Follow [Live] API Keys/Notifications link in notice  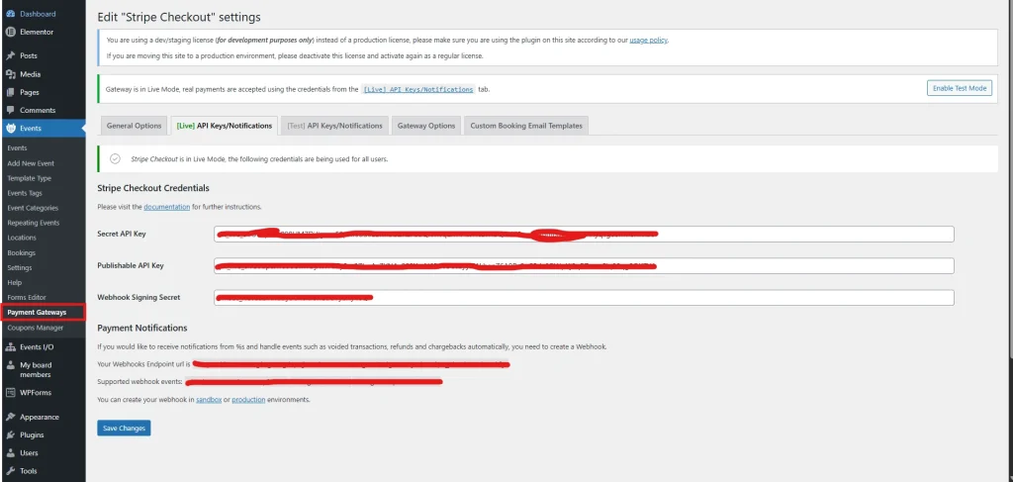coord(418,89)
